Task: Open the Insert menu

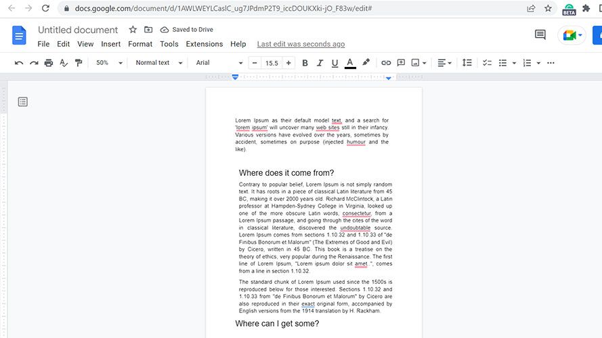Action: pos(110,44)
